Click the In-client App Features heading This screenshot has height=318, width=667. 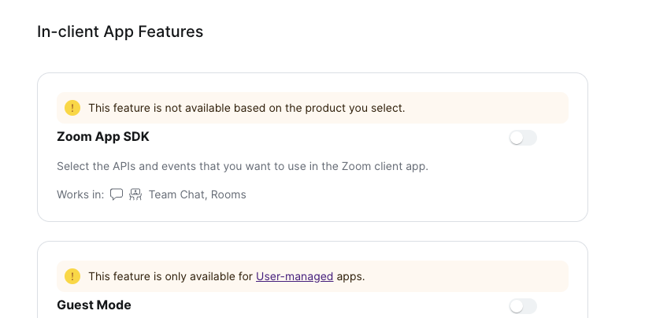(120, 31)
